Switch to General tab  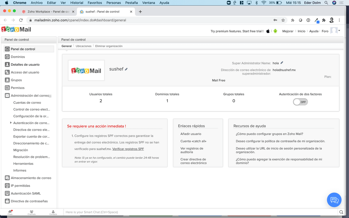coord(67,46)
